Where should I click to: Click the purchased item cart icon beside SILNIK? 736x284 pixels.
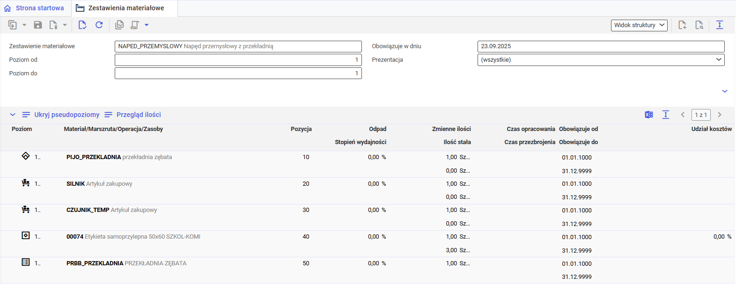click(26, 183)
